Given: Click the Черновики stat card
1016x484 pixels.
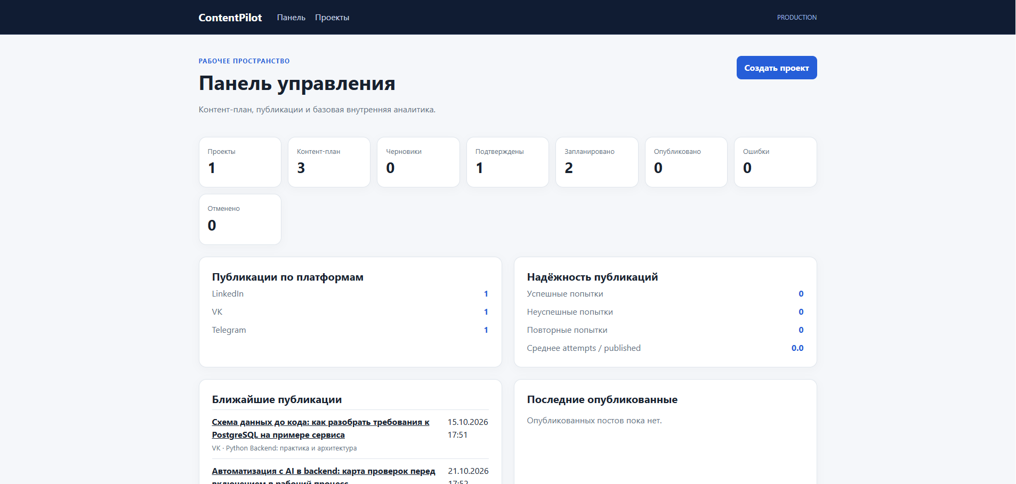Looking at the screenshot, I should pyautogui.click(x=418, y=162).
